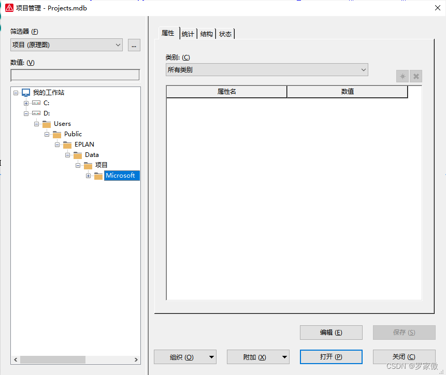The image size is (446, 375).
Task: Select the EPLAN tree label
Action: click(x=84, y=145)
